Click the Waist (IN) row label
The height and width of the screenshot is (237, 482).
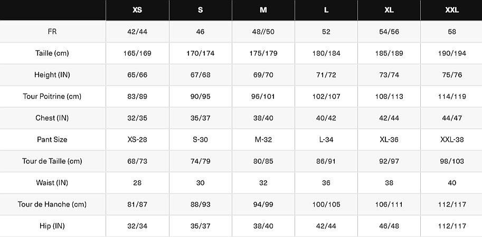52,183
